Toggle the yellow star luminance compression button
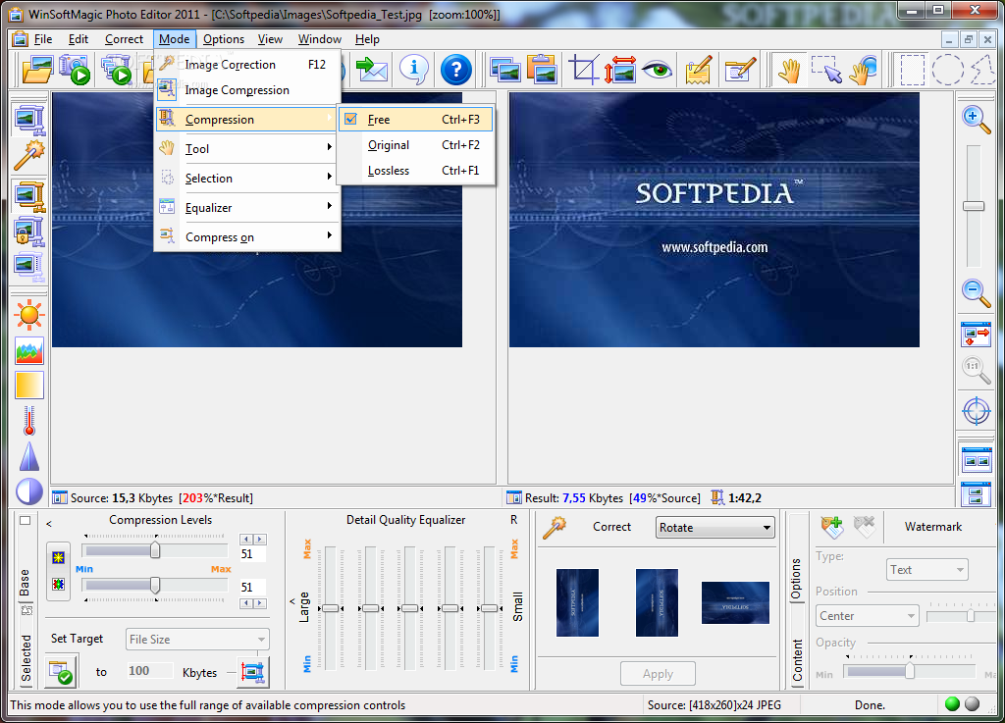This screenshot has width=1005, height=723. click(58, 557)
